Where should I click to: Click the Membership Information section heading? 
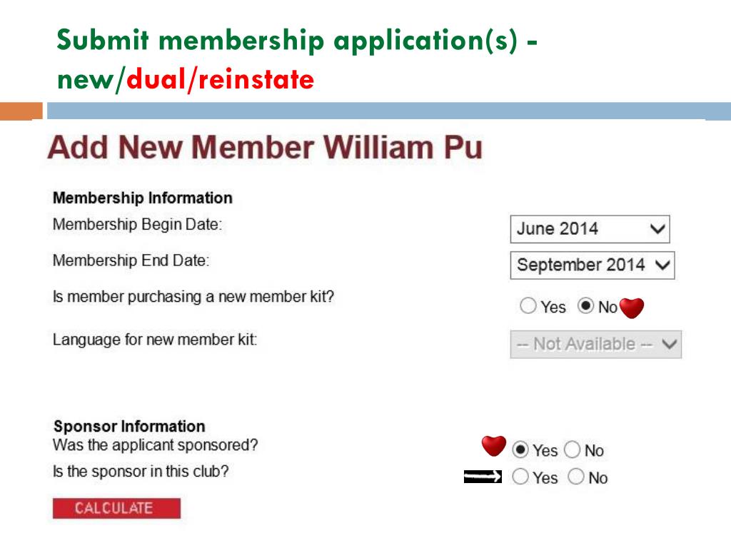[x=143, y=198]
